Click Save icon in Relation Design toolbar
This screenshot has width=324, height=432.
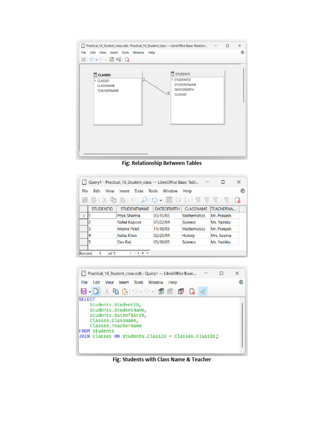[84, 59]
